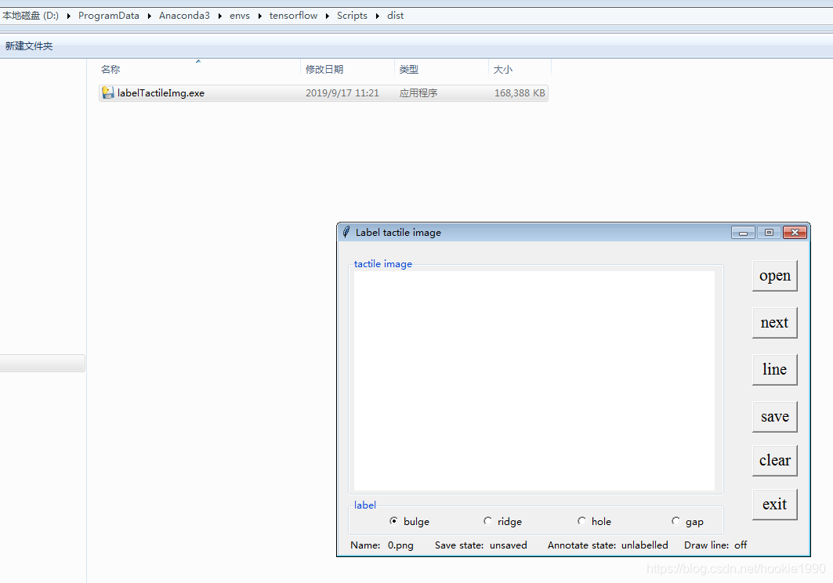Click the clear button
The image size is (833, 583).
[774, 460]
